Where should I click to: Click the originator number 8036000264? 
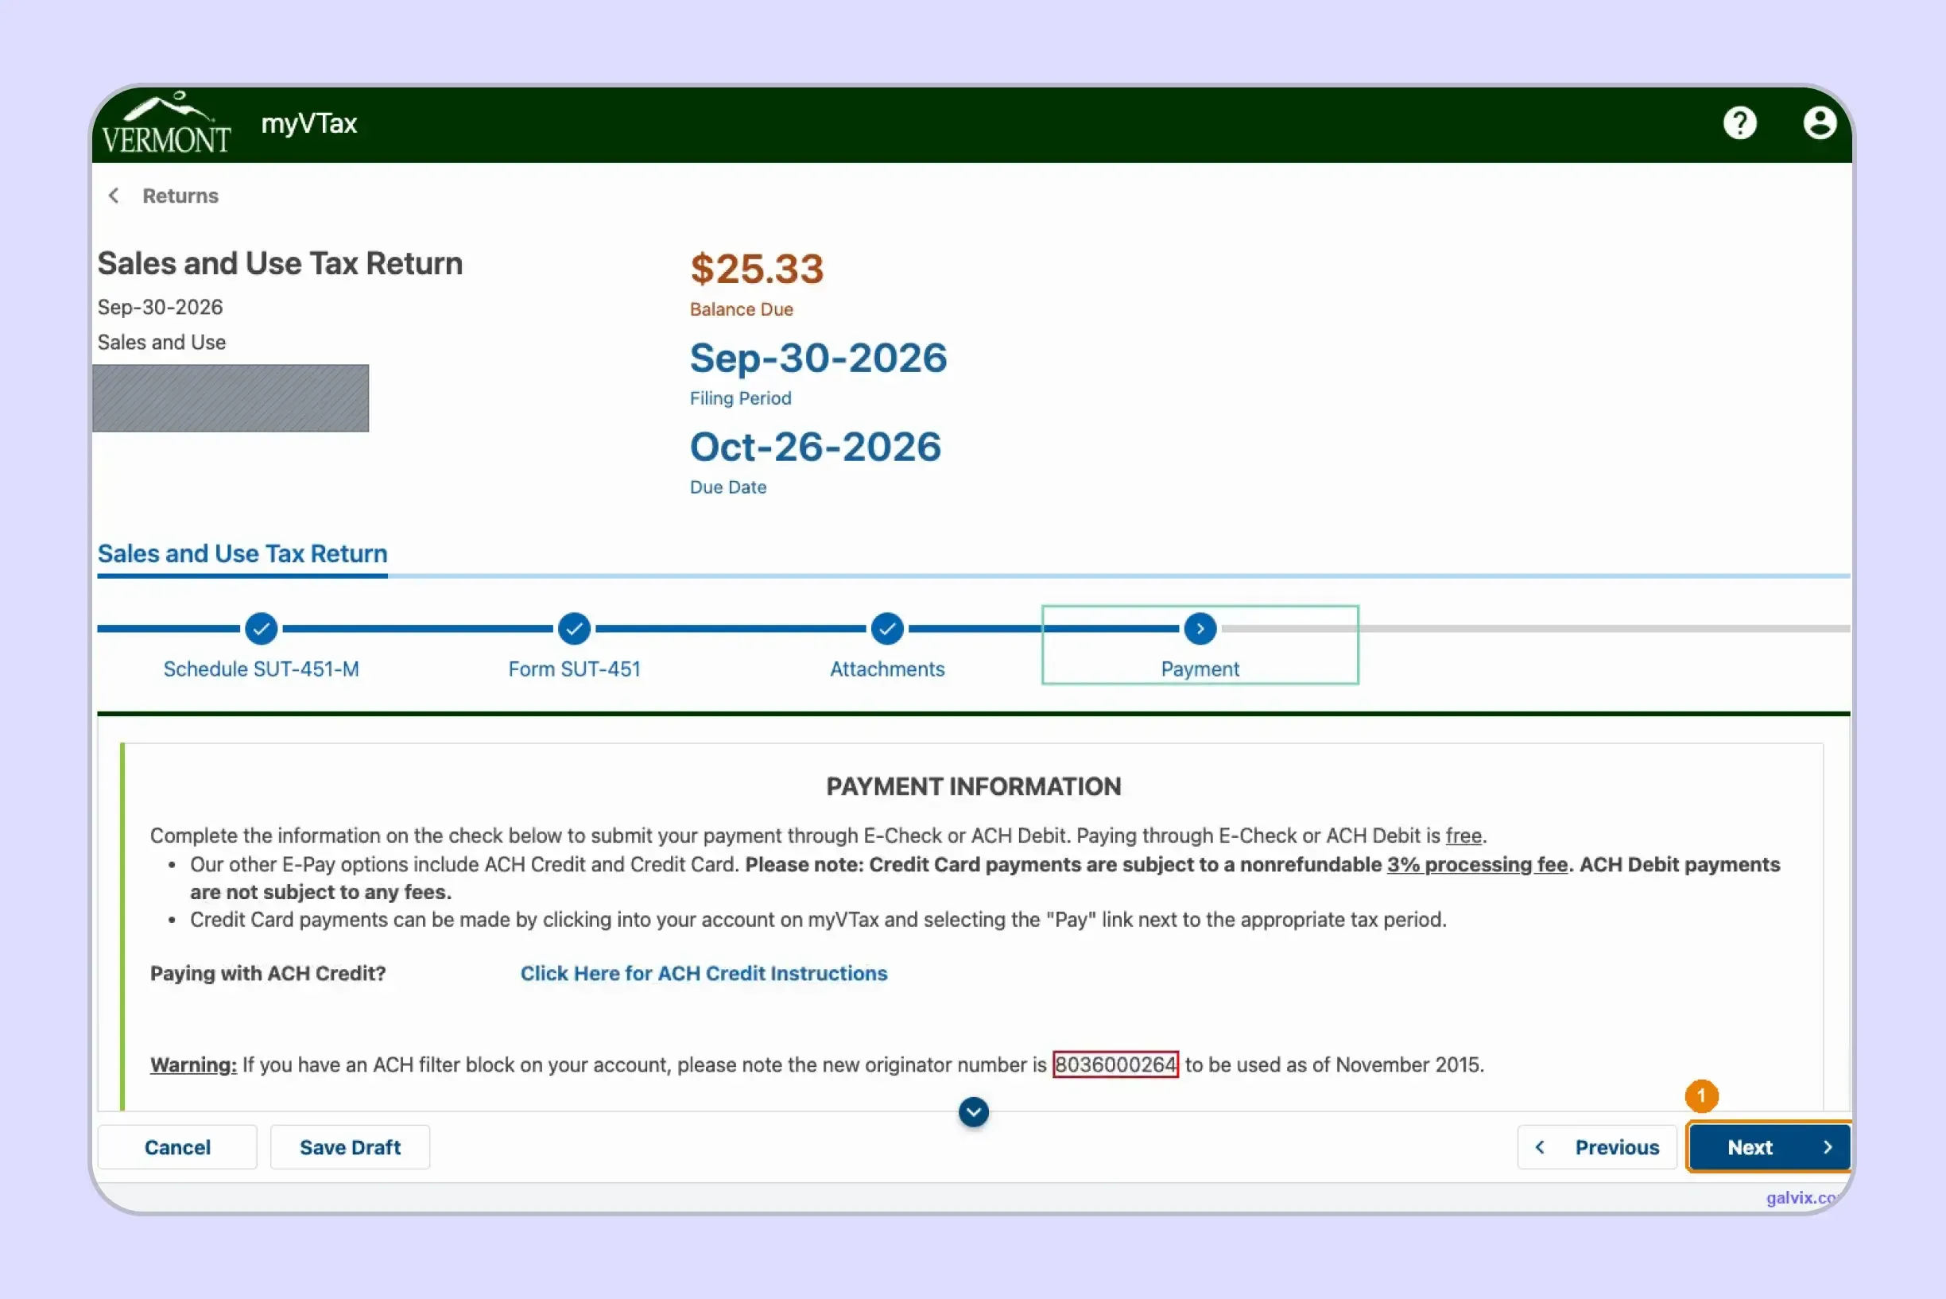pyautogui.click(x=1115, y=1064)
